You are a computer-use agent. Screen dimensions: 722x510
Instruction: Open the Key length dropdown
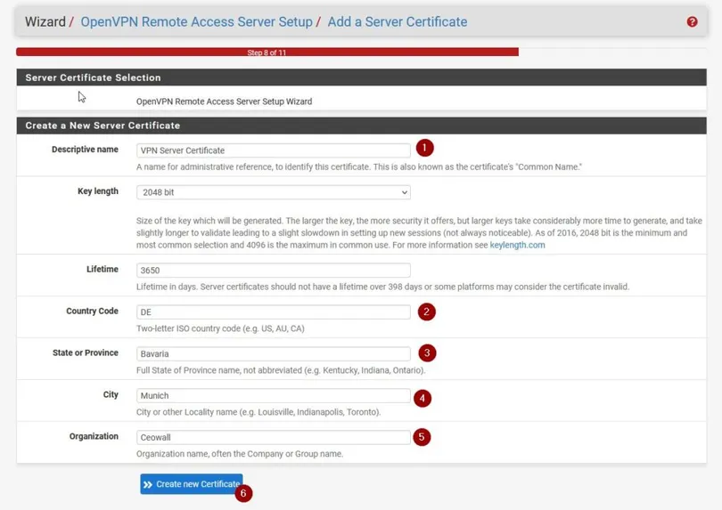pyautogui.click(x=273, y=192)
